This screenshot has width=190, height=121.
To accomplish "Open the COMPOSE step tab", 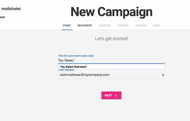I will 105,26.
